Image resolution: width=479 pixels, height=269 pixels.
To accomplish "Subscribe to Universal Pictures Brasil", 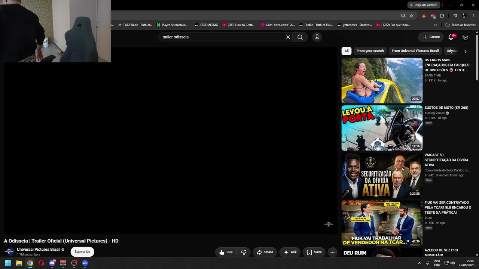I will [x=82, y=252].
